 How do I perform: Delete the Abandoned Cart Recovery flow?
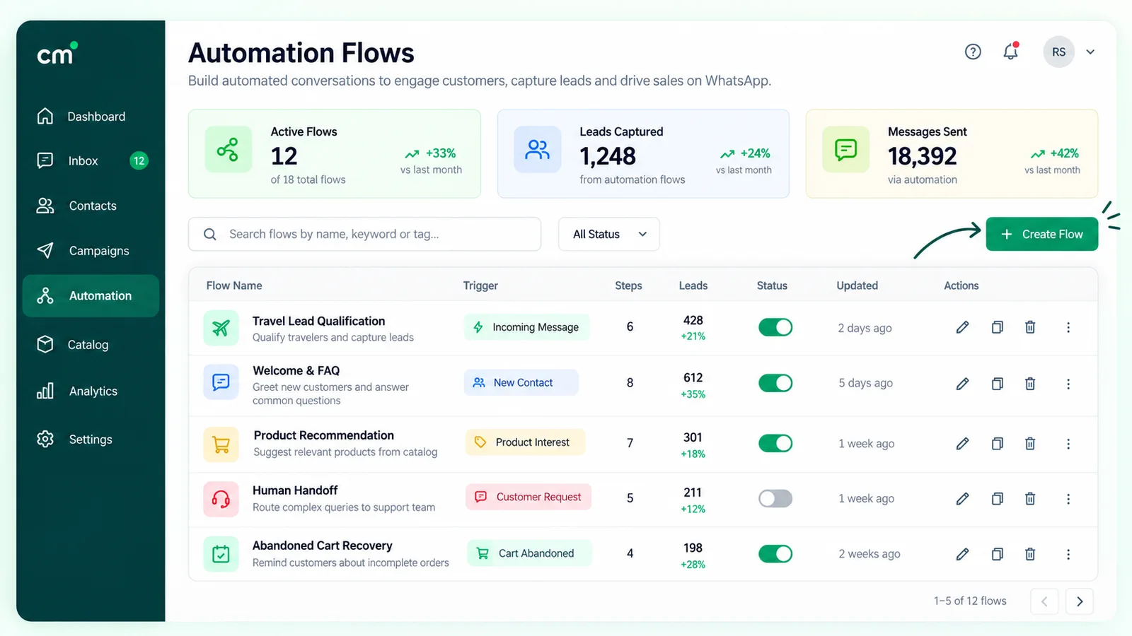(1030, 554)
